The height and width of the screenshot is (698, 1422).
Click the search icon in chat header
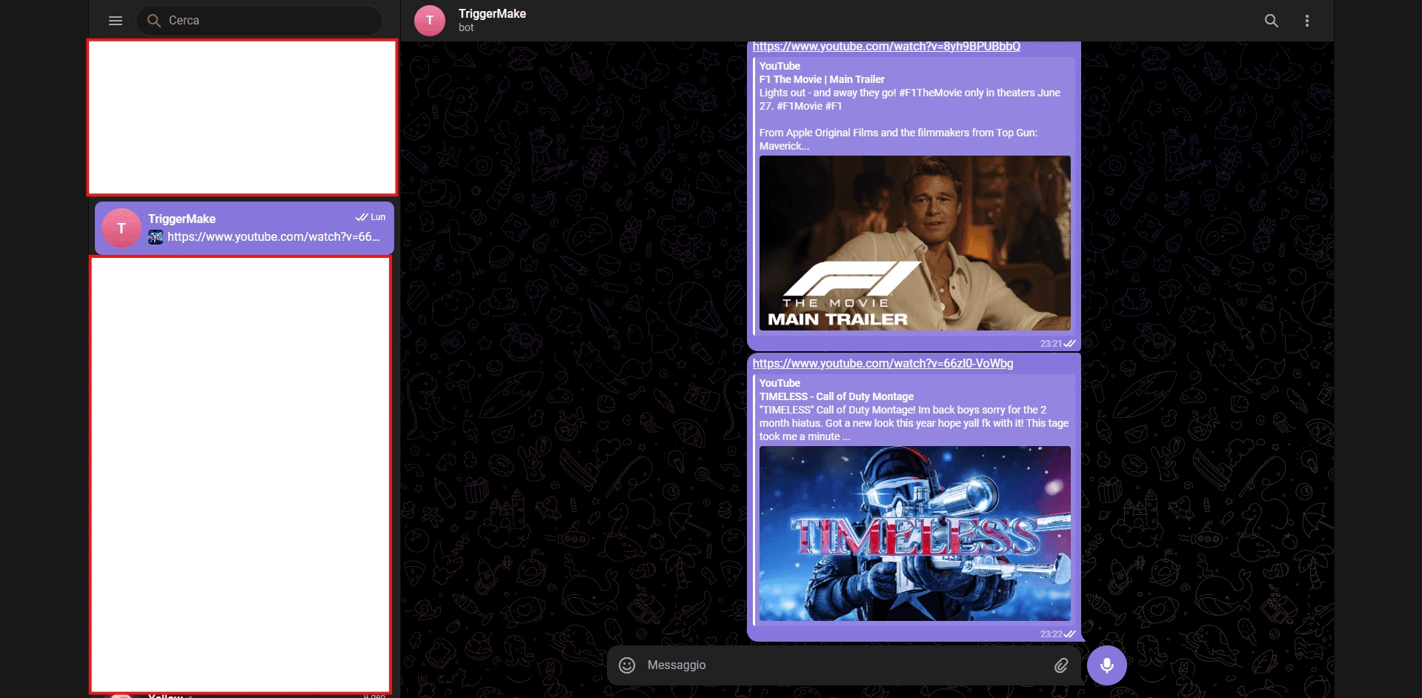1272,21
